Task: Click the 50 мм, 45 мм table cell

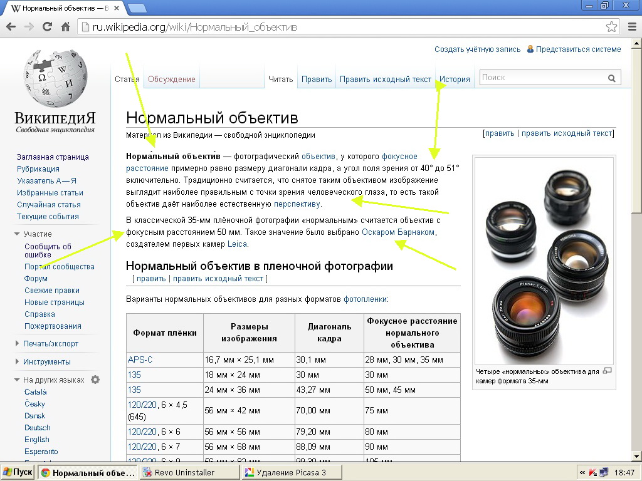Action: (x=412, y=390)
